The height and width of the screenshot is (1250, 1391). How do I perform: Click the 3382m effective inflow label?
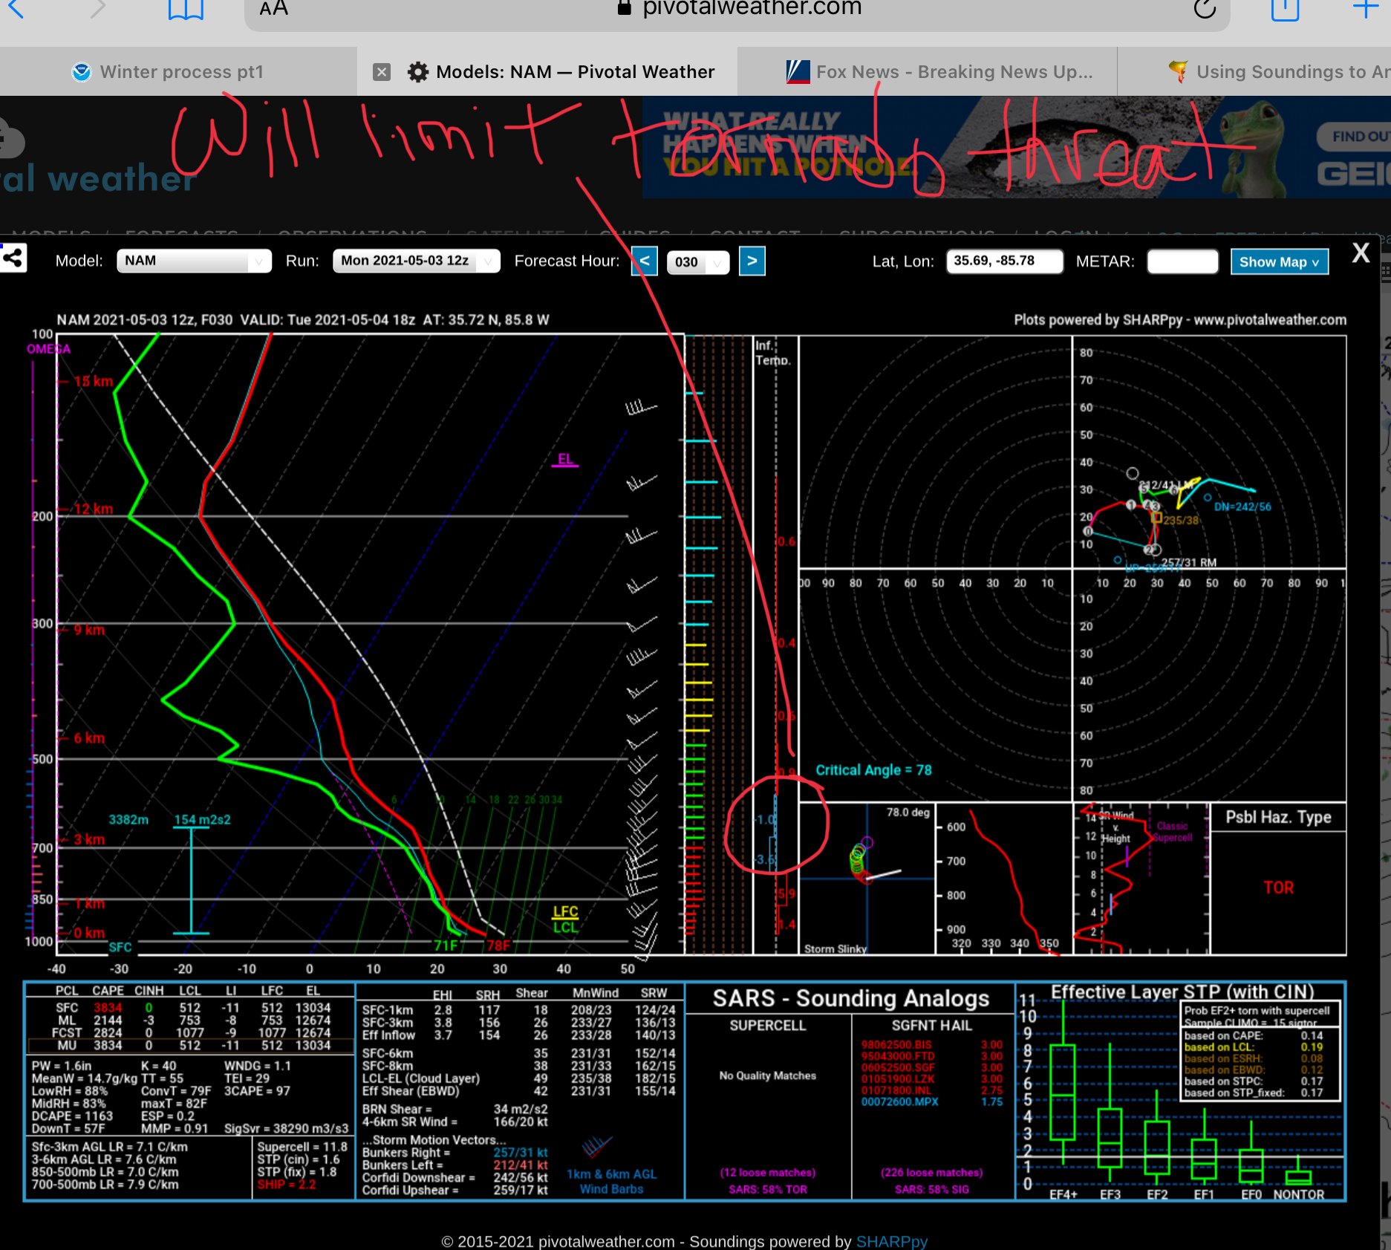click(128, 819)
